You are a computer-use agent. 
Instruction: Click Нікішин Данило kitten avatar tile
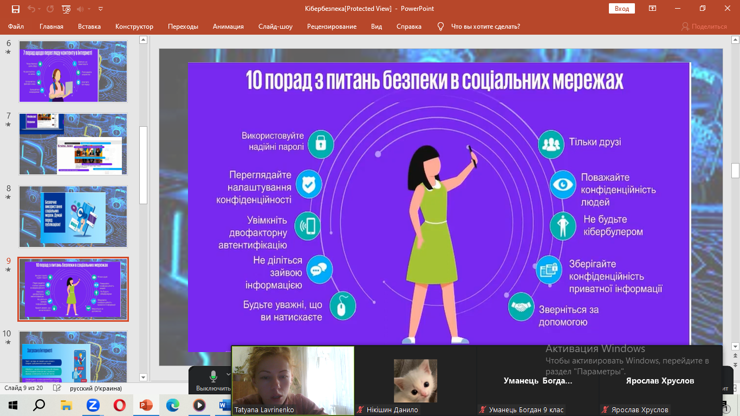point(416,380)
